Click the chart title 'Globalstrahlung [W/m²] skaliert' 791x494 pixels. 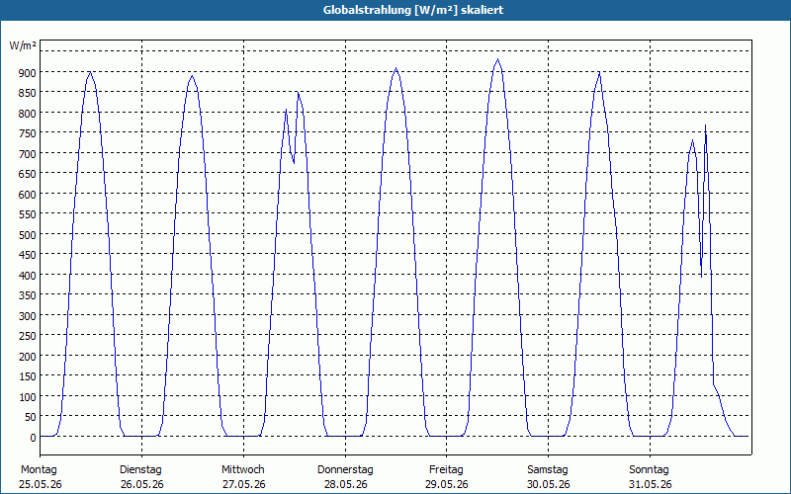point(413,10)
